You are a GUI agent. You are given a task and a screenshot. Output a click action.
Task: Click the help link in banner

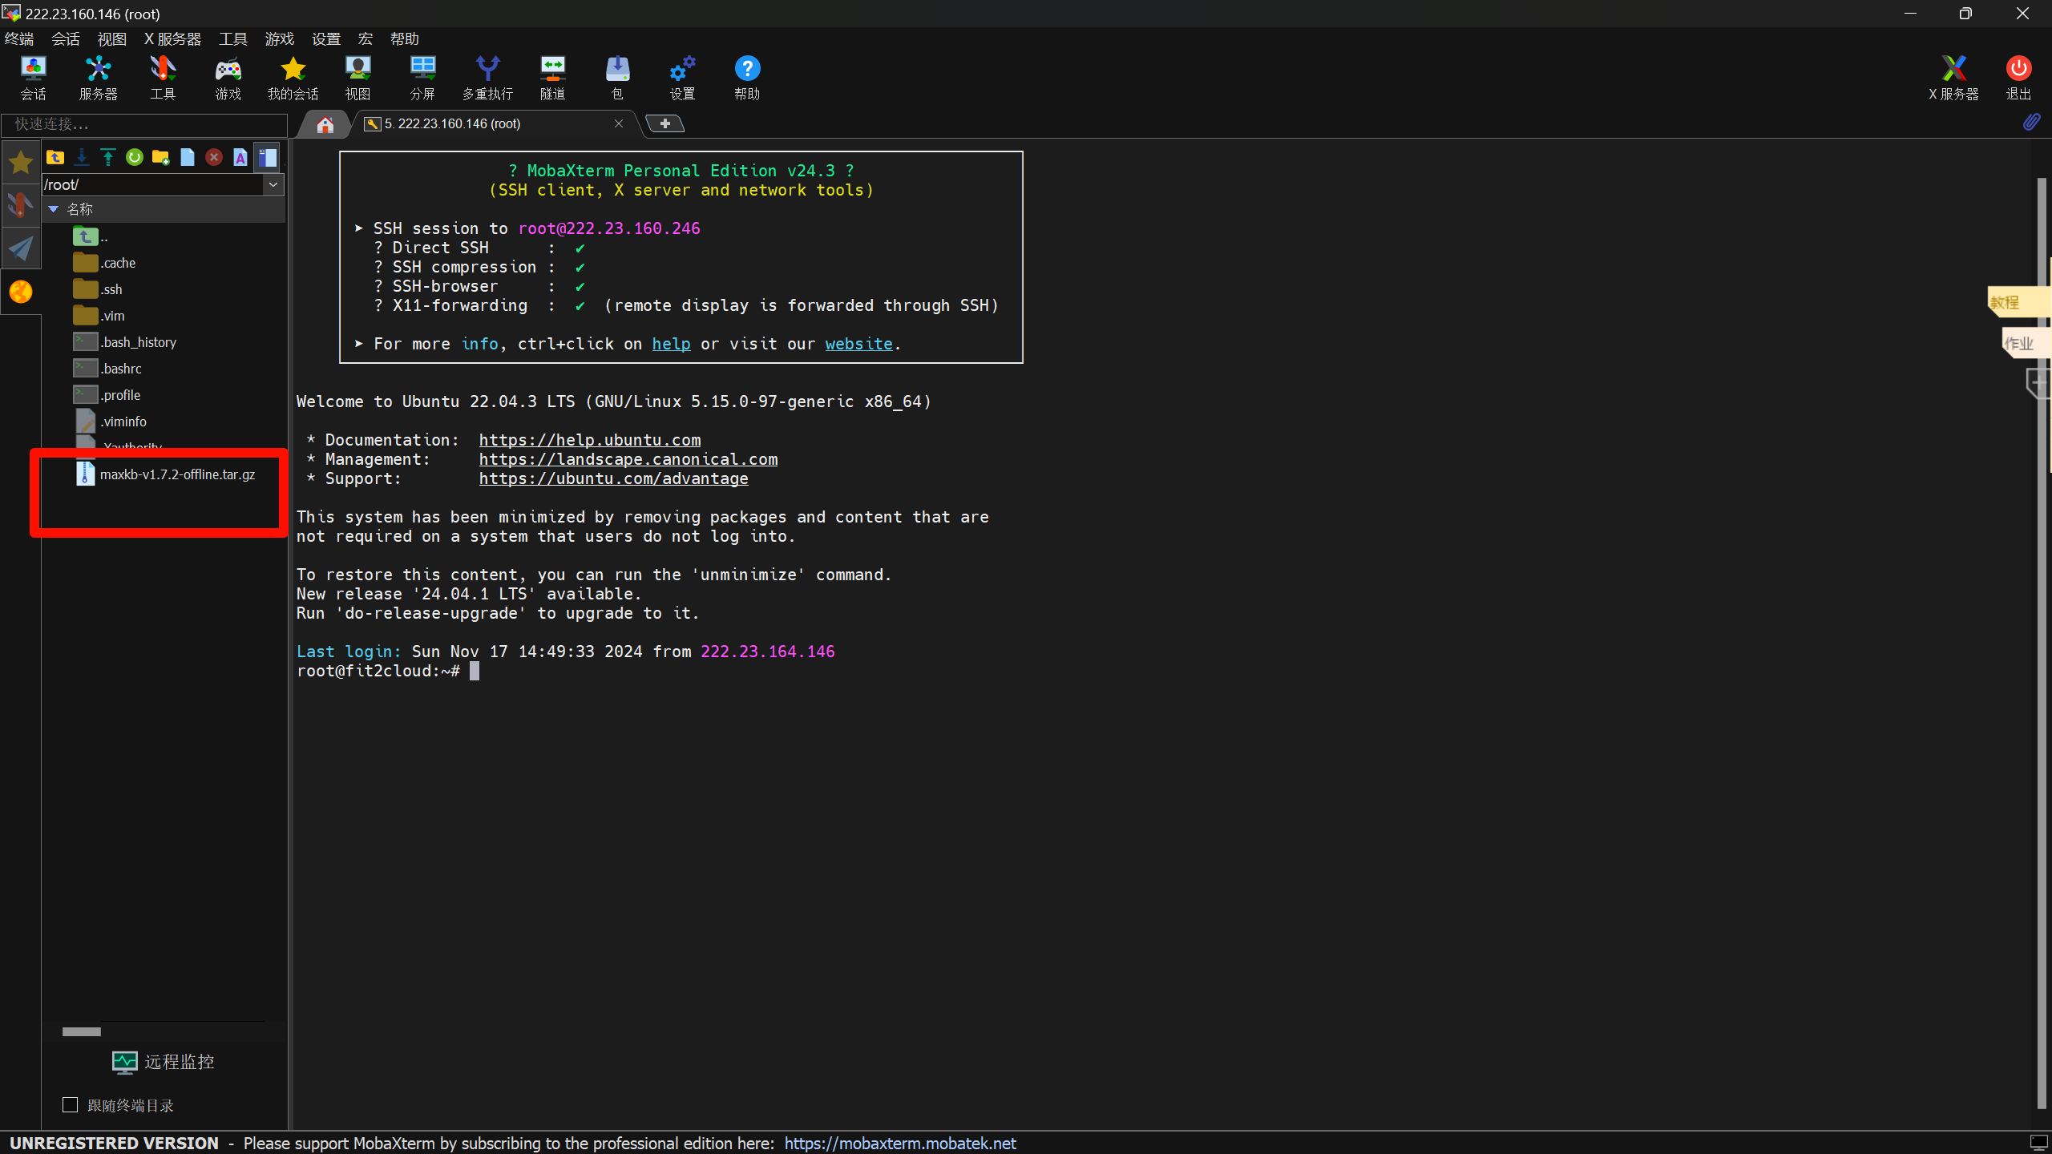pyautogui.click(x=671, y=344)
